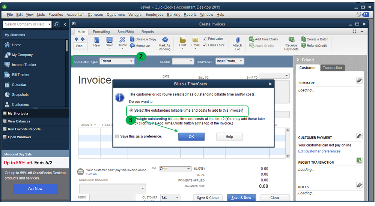Open Snapshots shortcut

click(20, 95)
